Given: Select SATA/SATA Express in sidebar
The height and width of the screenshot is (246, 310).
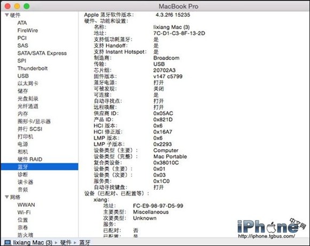Looking at the screenshot, I should (42, 53).
